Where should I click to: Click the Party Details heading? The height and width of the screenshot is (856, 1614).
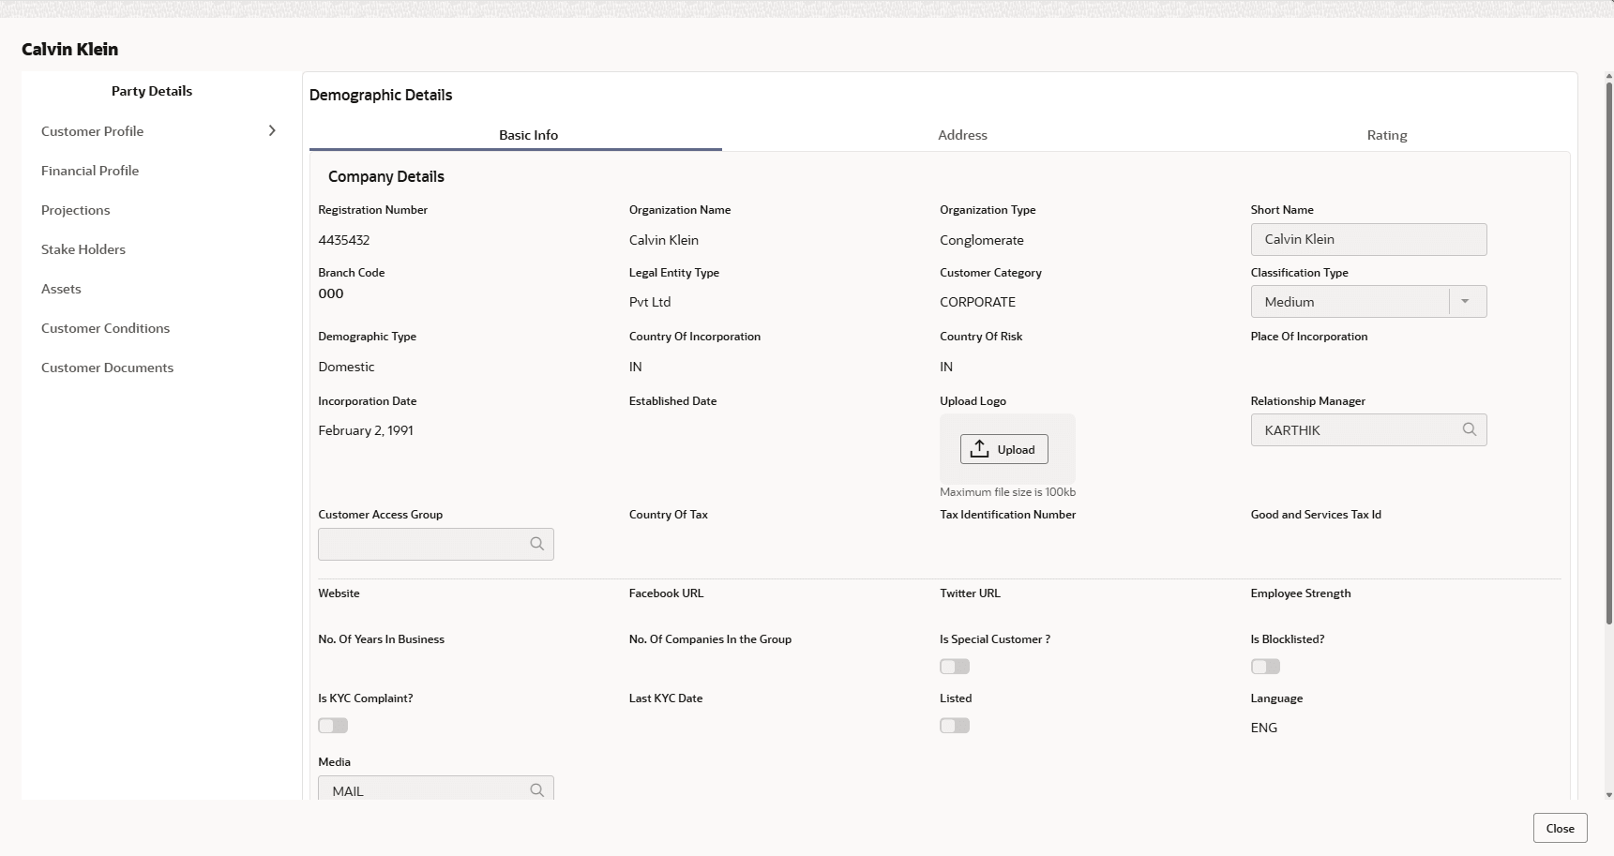152,91
